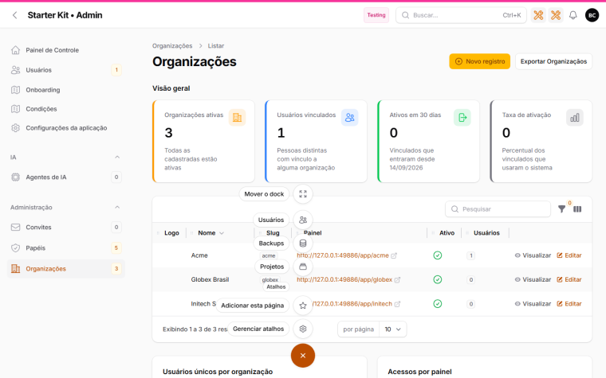Viewport: 606px width, 378px height.
Task: Click the Ativo column header
Action: point(447,233)
